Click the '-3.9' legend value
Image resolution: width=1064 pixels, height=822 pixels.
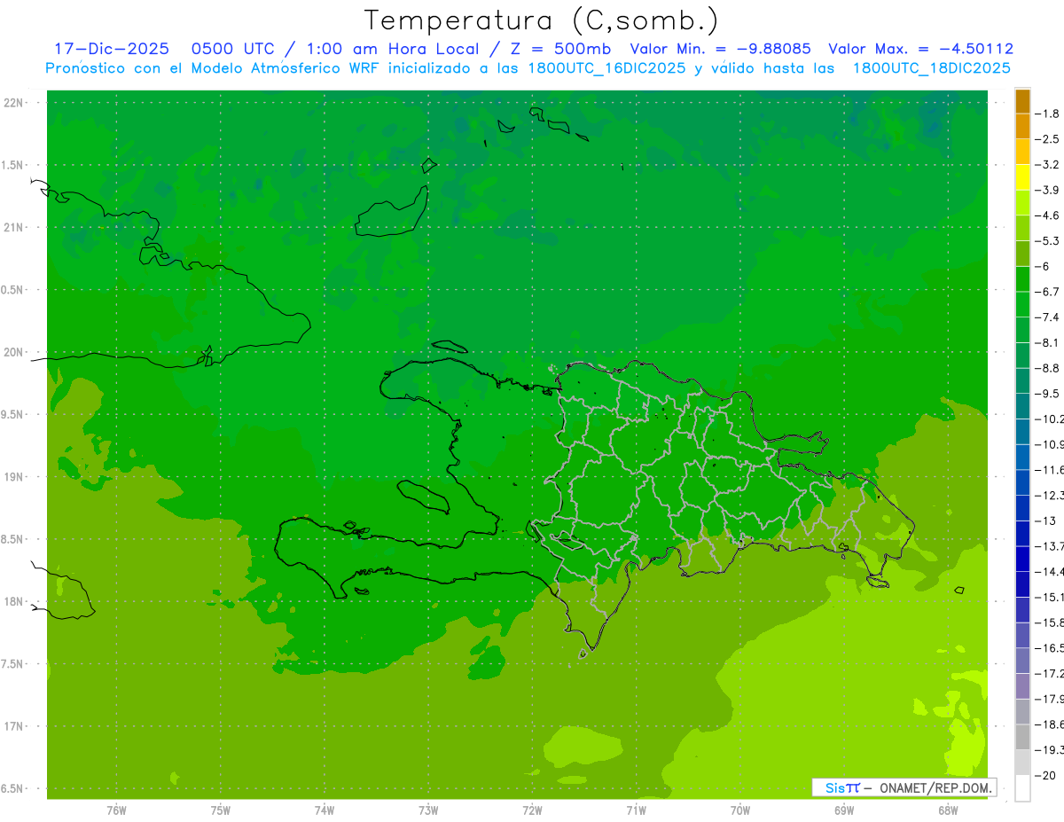point(1047,190)
